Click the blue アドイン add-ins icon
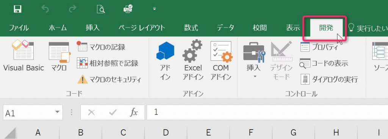Viewport: 388px width, 139px height. [x=165, y=61]
